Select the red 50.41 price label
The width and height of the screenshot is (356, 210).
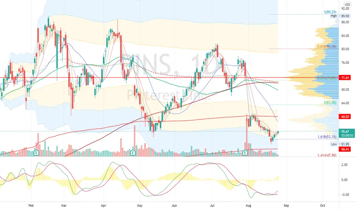[345, 149]
